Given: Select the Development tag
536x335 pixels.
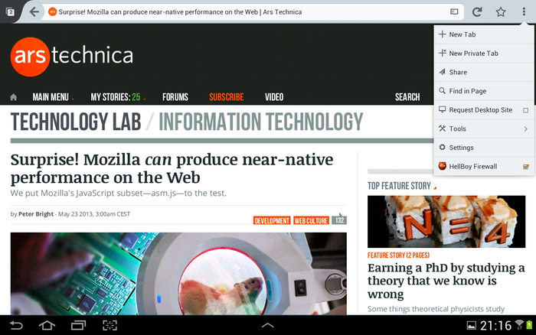Looking at the screenshot, I should tap(272, 220).
